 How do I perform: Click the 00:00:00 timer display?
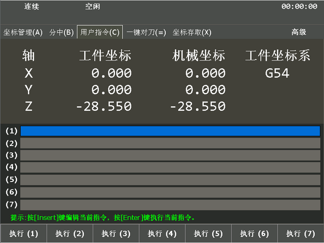(299, 6)
